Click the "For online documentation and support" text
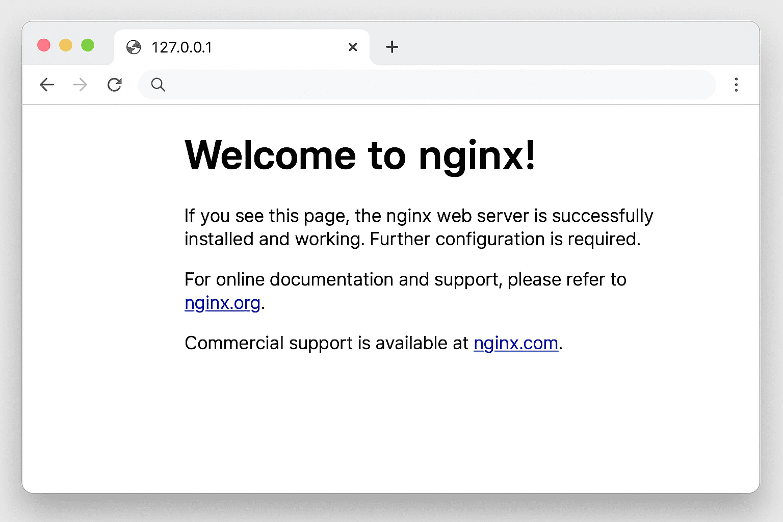The height and width of the screenshot is (522, 783). click(405, 279)
